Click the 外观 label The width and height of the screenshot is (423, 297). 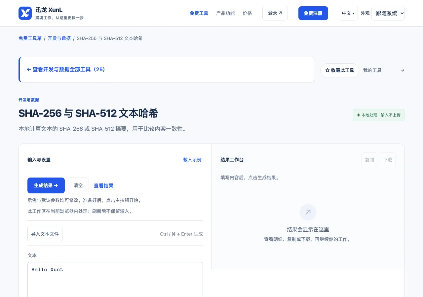coord(365,13)
